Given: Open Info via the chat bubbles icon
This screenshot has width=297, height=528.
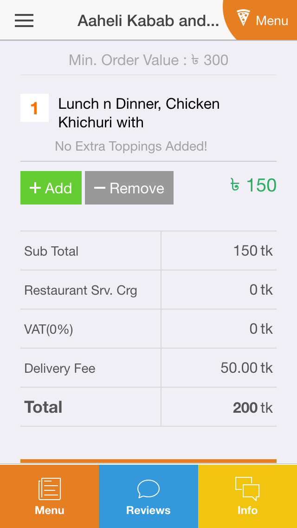Looking at the screenshot, I should point(247,488).
